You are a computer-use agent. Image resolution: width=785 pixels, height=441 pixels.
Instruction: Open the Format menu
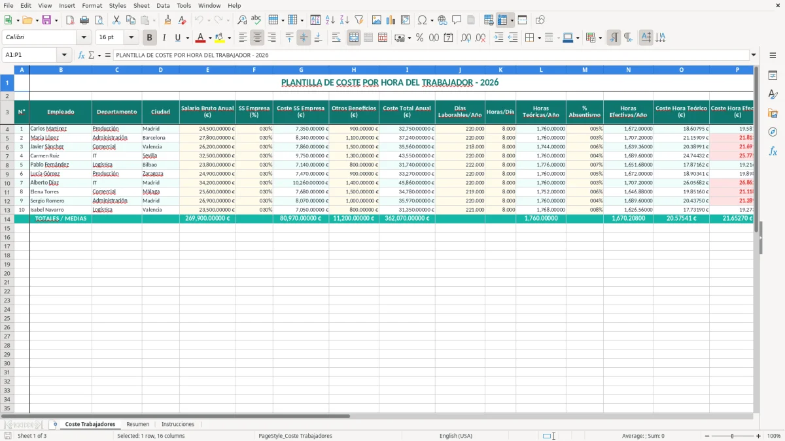[92, 5]
